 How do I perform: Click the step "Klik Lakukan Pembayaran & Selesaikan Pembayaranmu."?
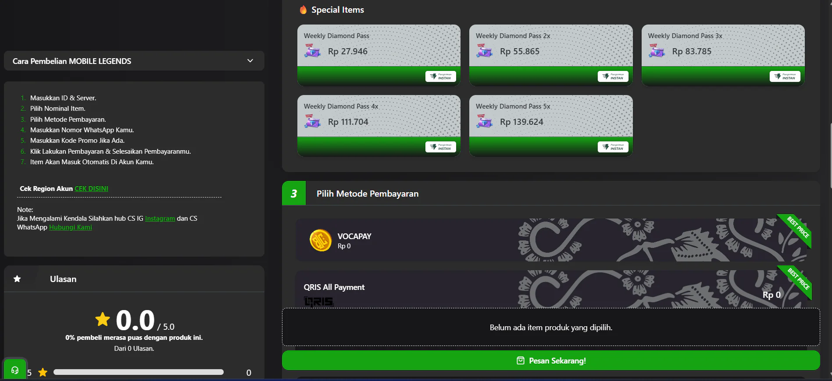coord(111,152)
